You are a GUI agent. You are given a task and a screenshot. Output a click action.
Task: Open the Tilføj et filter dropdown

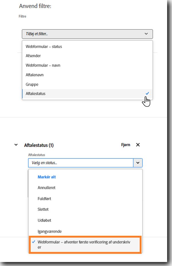click(x=87, y=34)
